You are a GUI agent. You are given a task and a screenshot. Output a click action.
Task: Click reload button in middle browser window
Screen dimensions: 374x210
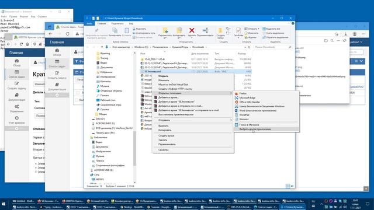point(68,34)
